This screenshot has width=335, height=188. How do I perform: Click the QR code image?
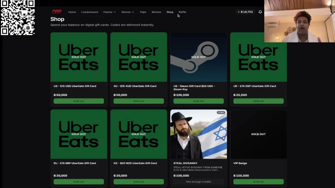[x=18, y=17]
